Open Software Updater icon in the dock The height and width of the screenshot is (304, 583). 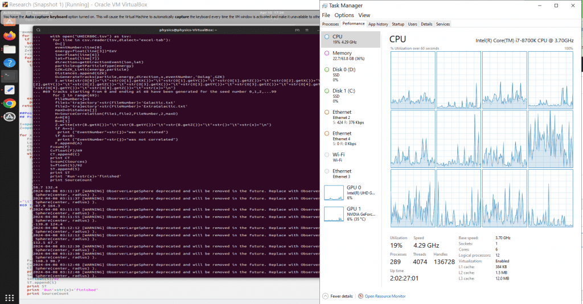coord(9,117)
